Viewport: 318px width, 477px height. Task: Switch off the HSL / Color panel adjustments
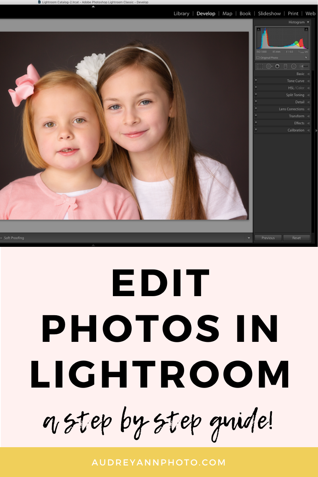pos(256,88)
